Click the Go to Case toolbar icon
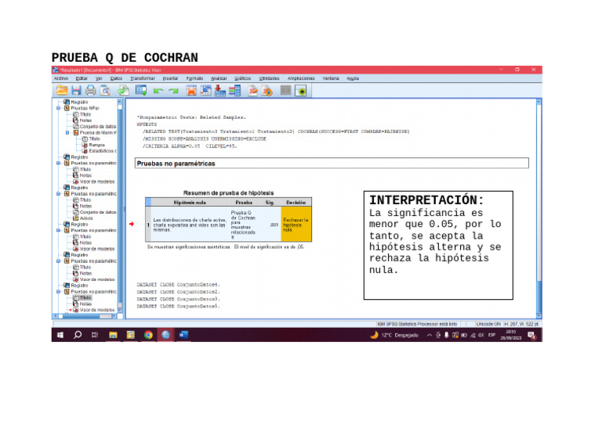602x425 pixels. (x=206, y=91)
